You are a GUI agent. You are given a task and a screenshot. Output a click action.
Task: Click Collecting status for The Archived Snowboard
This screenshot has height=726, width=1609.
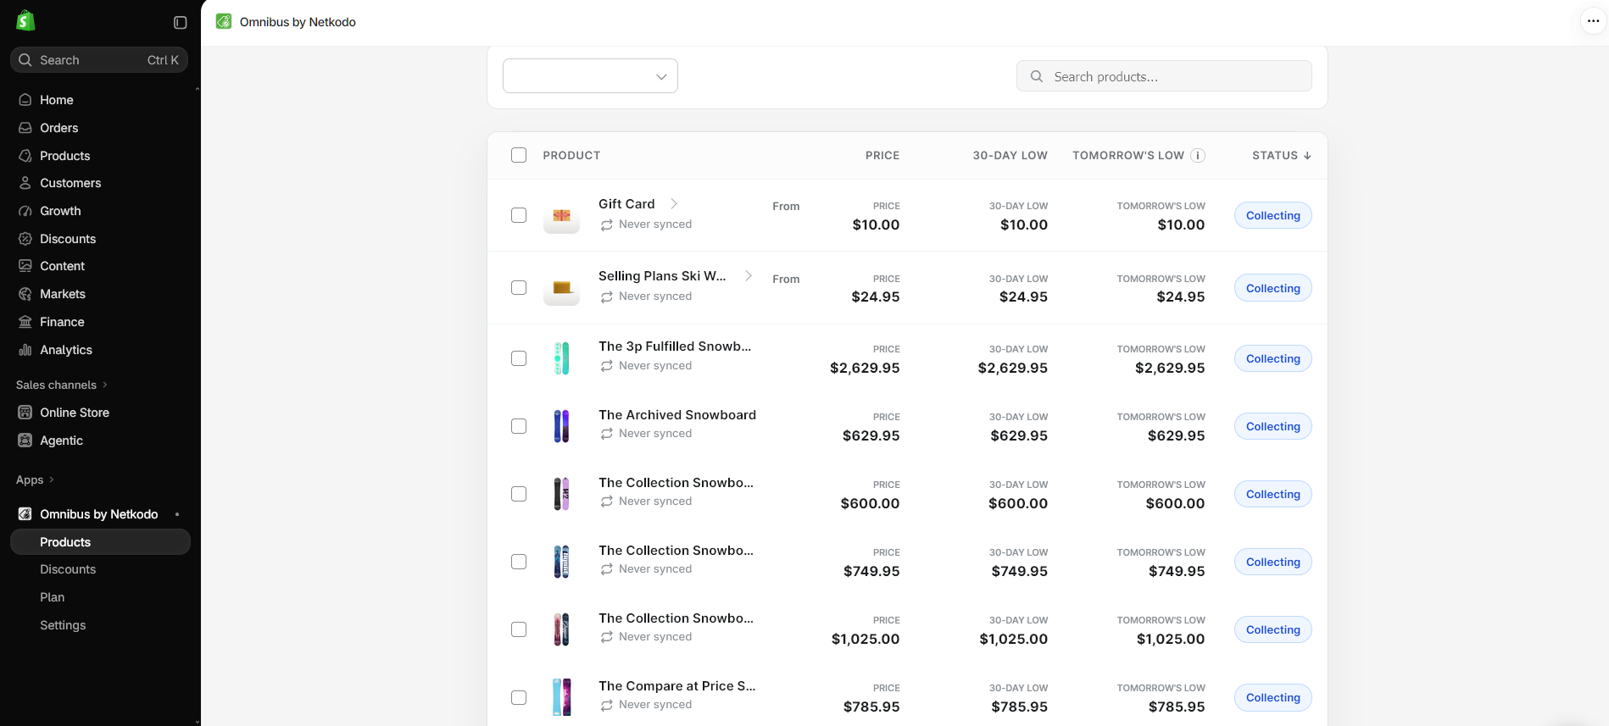[x=1273, y=426]
